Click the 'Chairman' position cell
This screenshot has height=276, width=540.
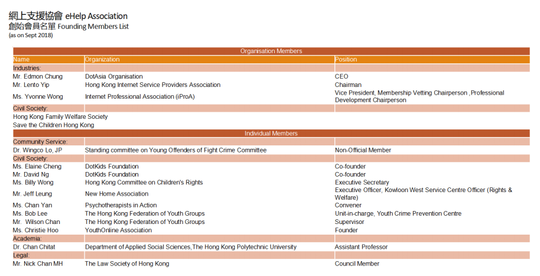point(348,85)
